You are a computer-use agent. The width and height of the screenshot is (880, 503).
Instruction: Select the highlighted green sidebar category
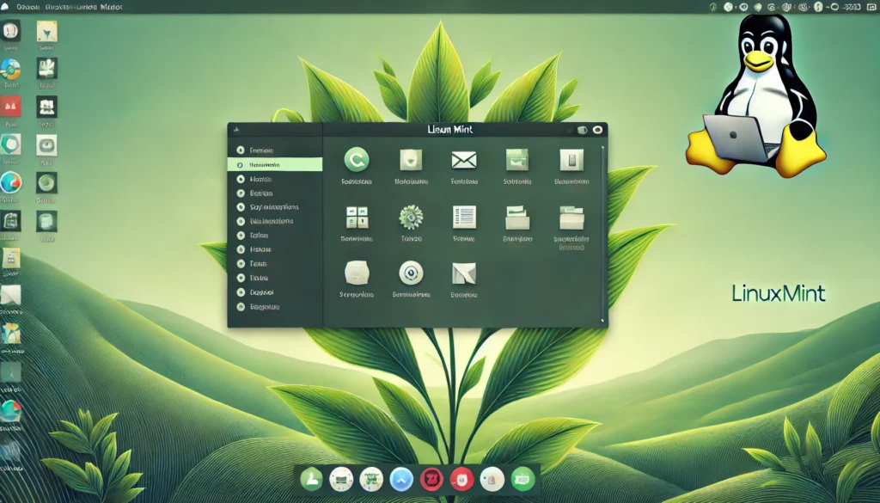click(275, 164)
